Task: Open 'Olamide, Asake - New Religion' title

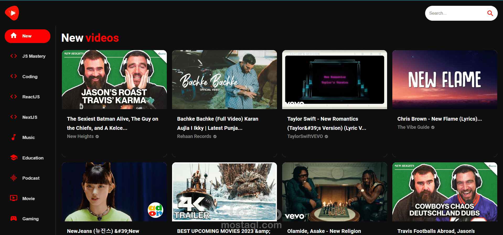Action: 324,231
